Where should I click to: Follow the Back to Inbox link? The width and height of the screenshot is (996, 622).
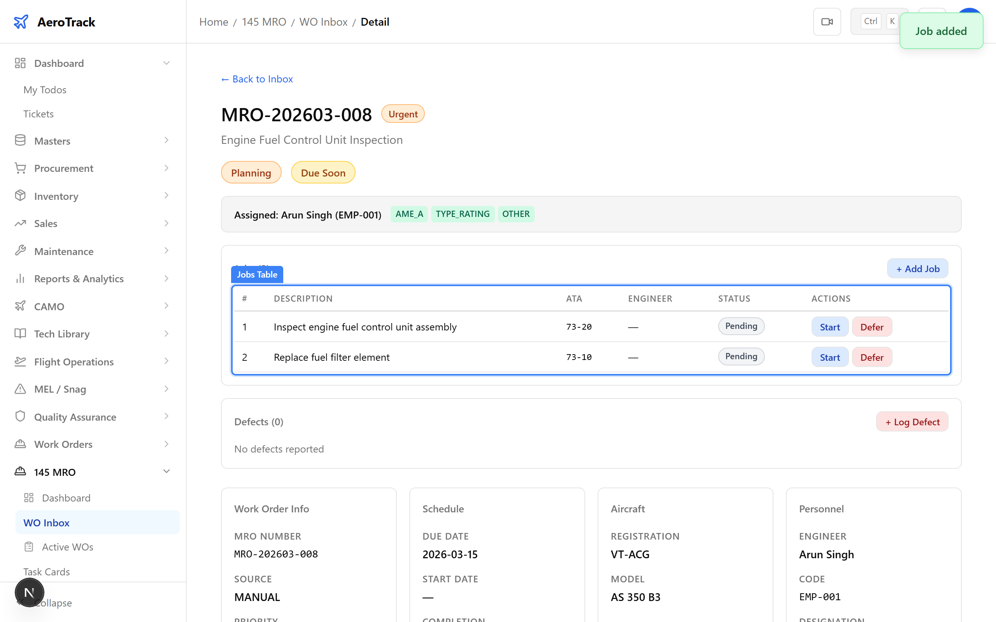(x=257, y=79)
